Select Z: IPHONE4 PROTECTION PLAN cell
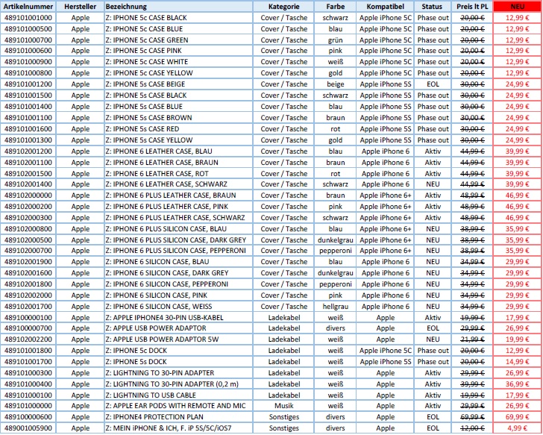543x435 pixels. pos(178,416)
